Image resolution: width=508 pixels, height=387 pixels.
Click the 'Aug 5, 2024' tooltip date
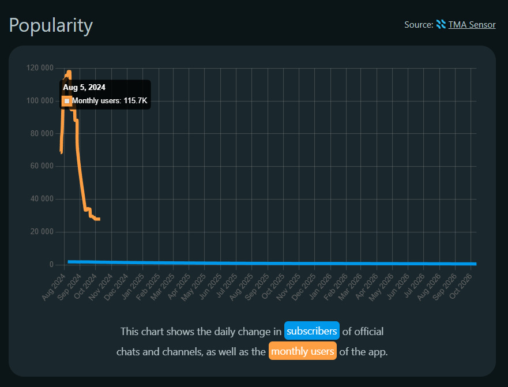click(84, 87)
